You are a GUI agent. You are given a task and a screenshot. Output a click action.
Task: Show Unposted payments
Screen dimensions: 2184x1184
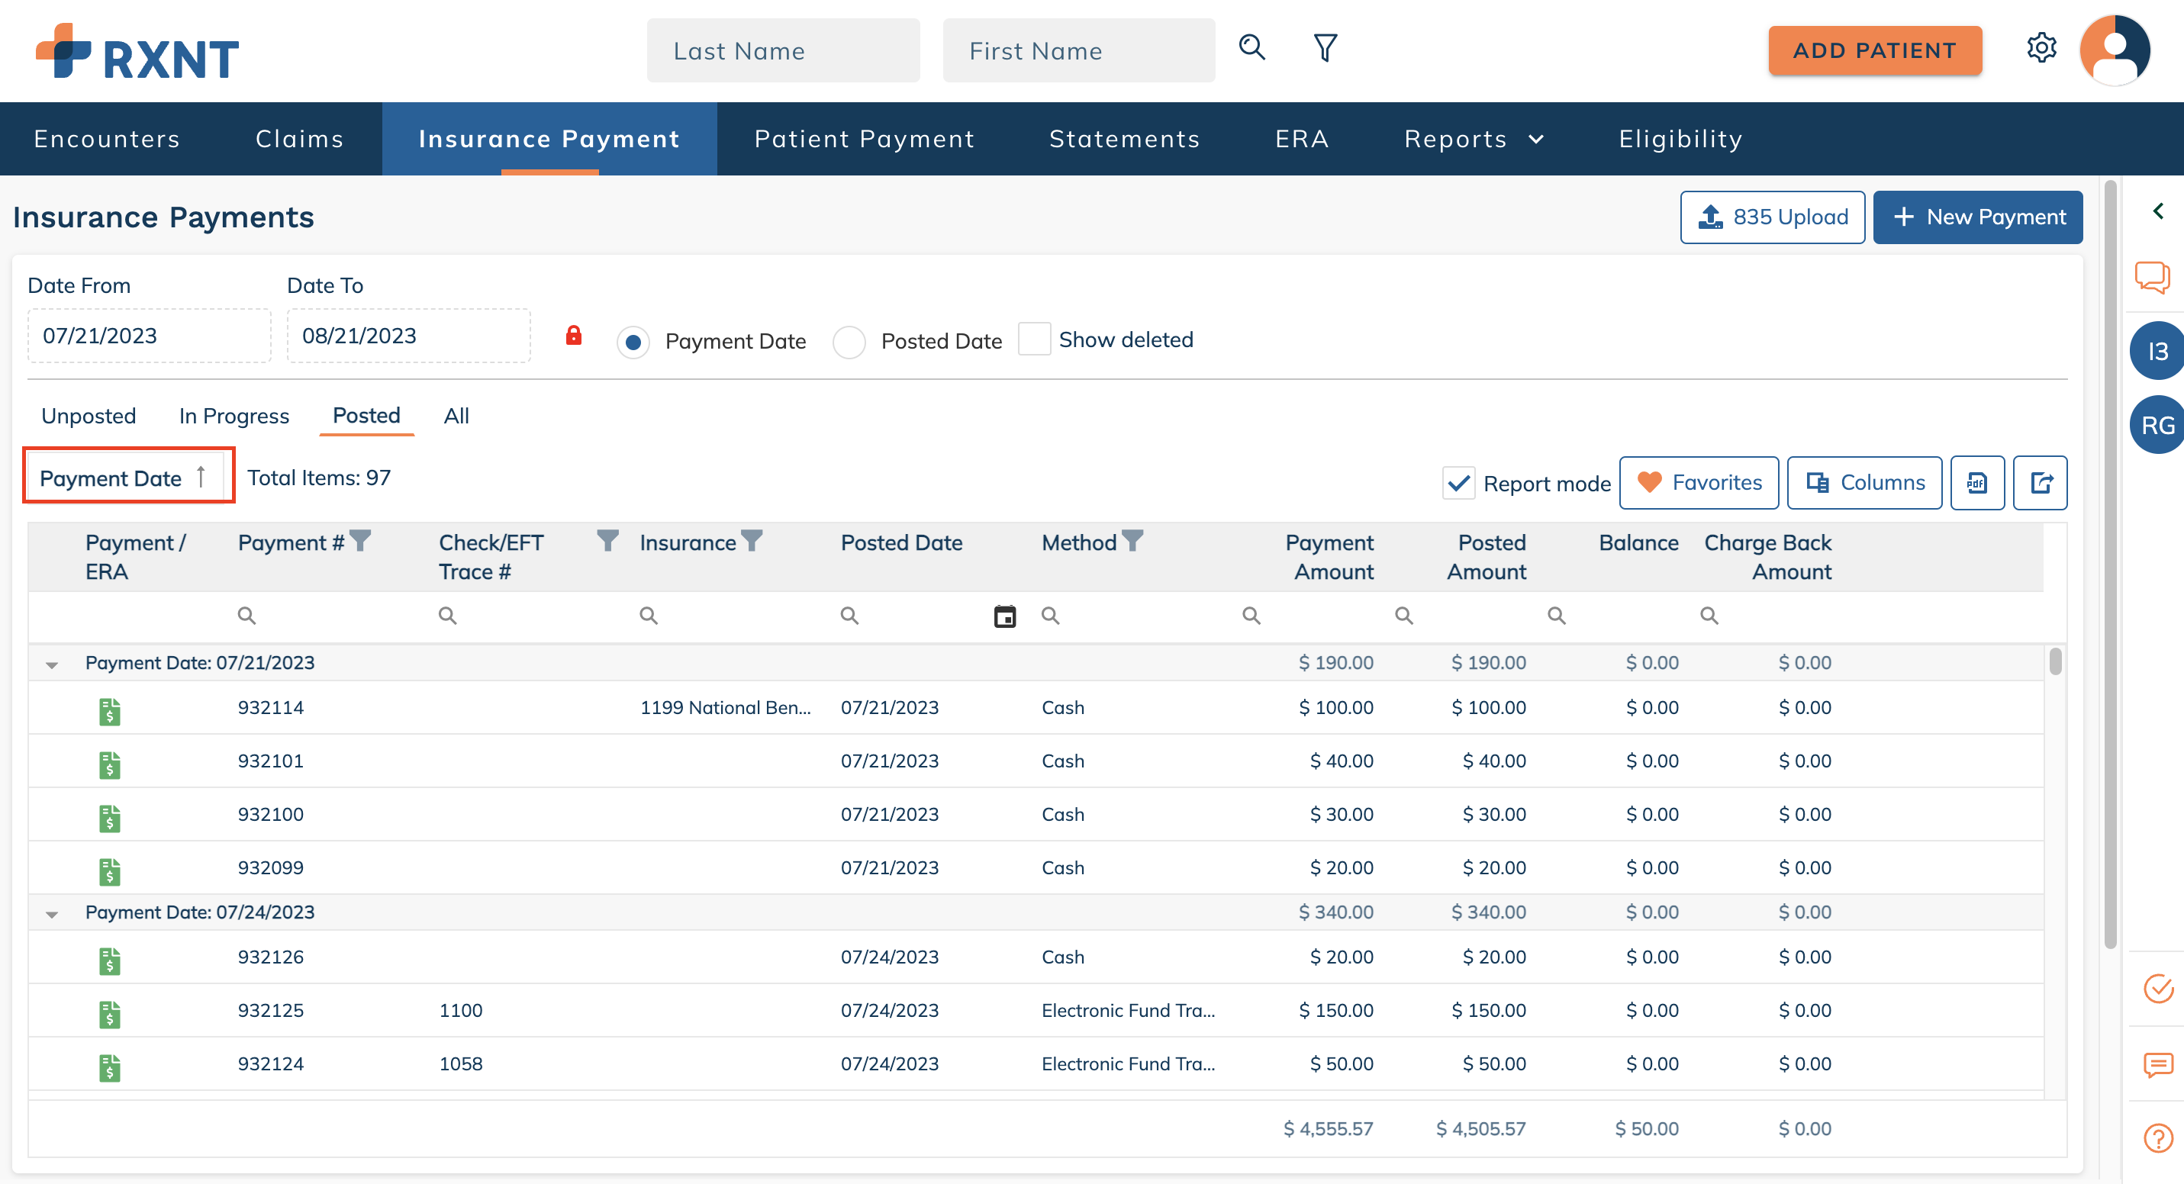[89, 416]
